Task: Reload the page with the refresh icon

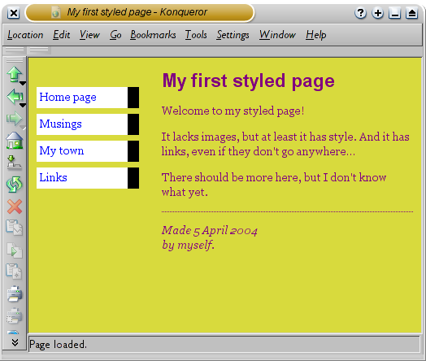Action: point(15,185)
